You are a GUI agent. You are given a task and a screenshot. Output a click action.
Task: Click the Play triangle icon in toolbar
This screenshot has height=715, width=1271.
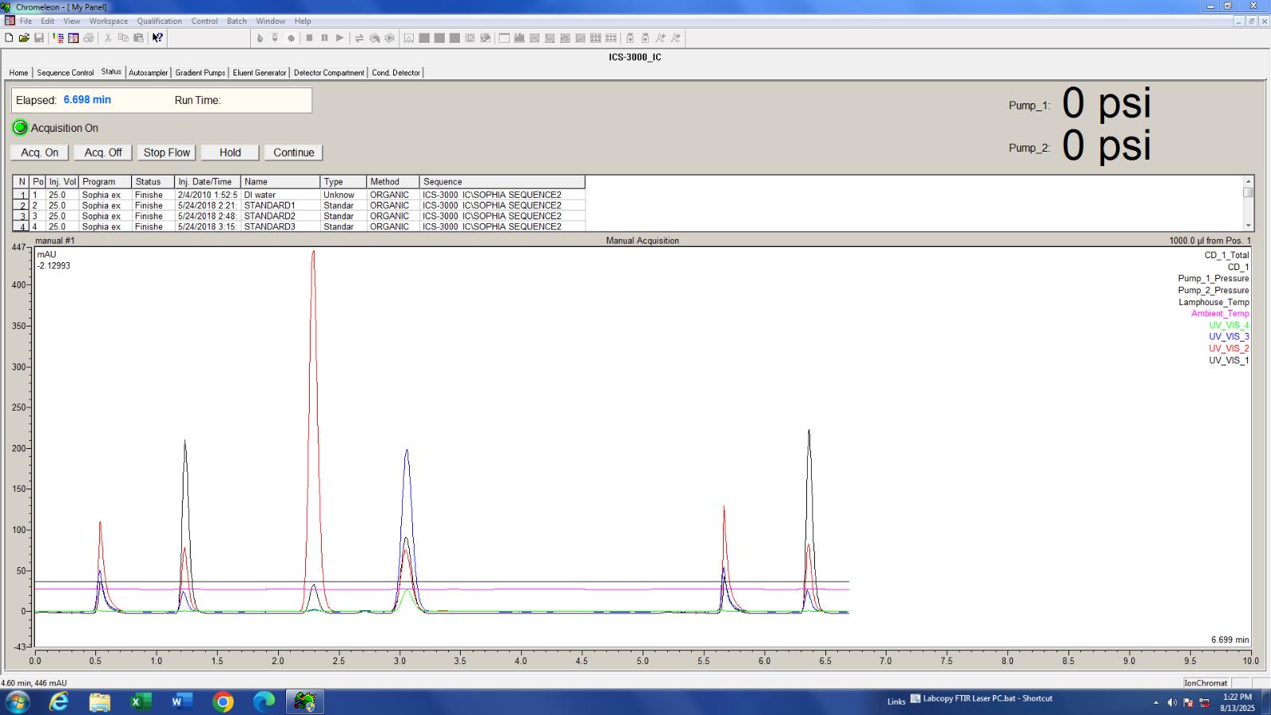(x=339, y=38)
